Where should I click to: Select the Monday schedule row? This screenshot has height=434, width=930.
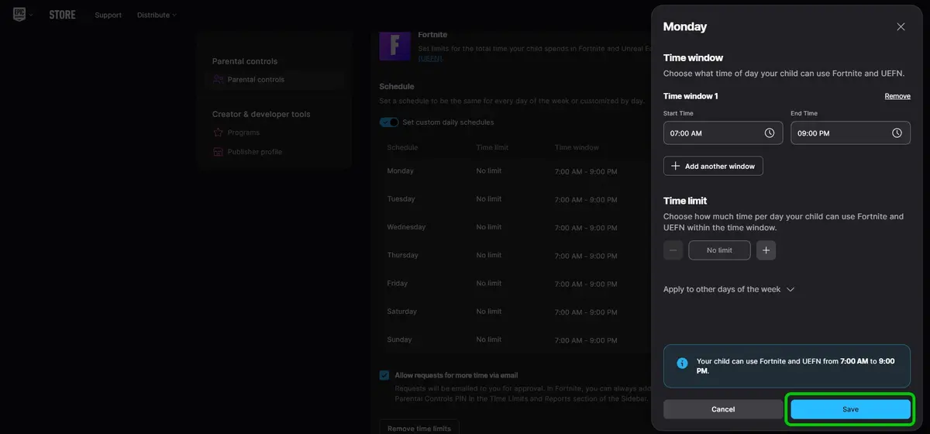(515, 170)
